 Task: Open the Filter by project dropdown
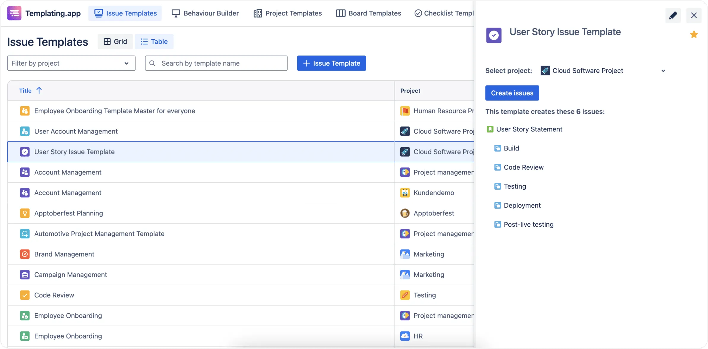tap(71, 63)
